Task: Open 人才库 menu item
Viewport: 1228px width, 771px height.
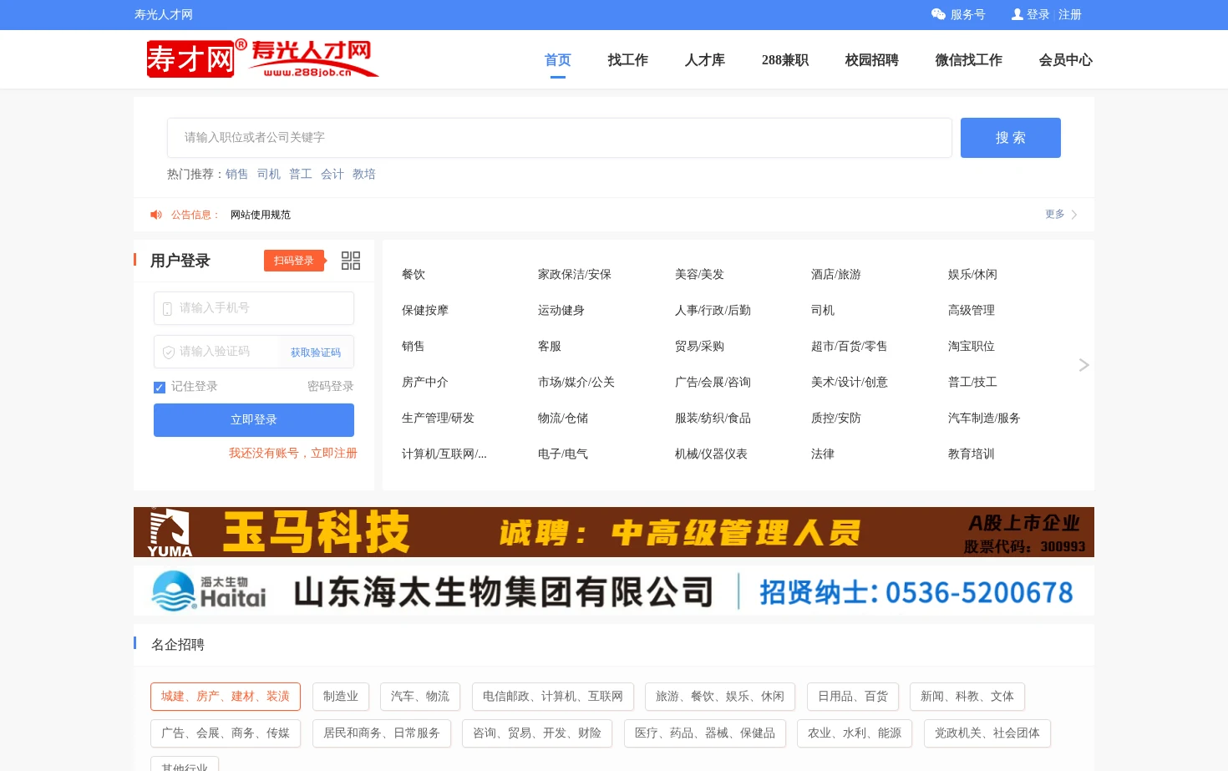Action: [x=704, y=60]
